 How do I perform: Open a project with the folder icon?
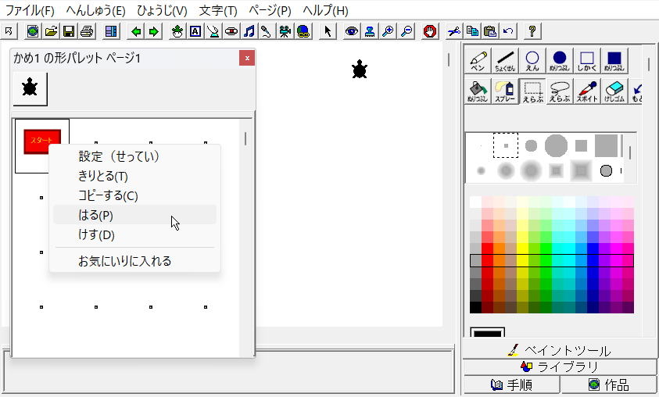coord(51,31)
